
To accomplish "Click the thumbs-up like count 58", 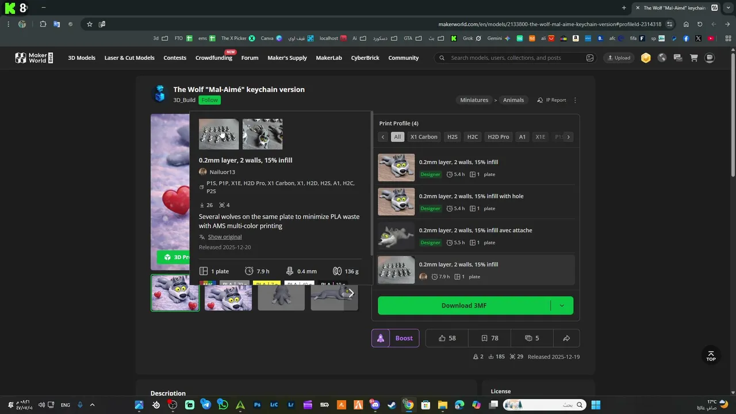I will pos(447,338).
